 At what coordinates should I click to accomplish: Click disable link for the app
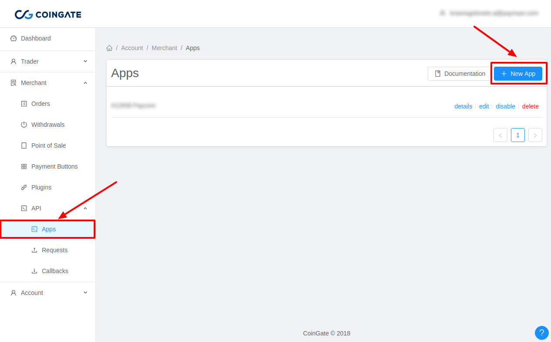(505, 106)
